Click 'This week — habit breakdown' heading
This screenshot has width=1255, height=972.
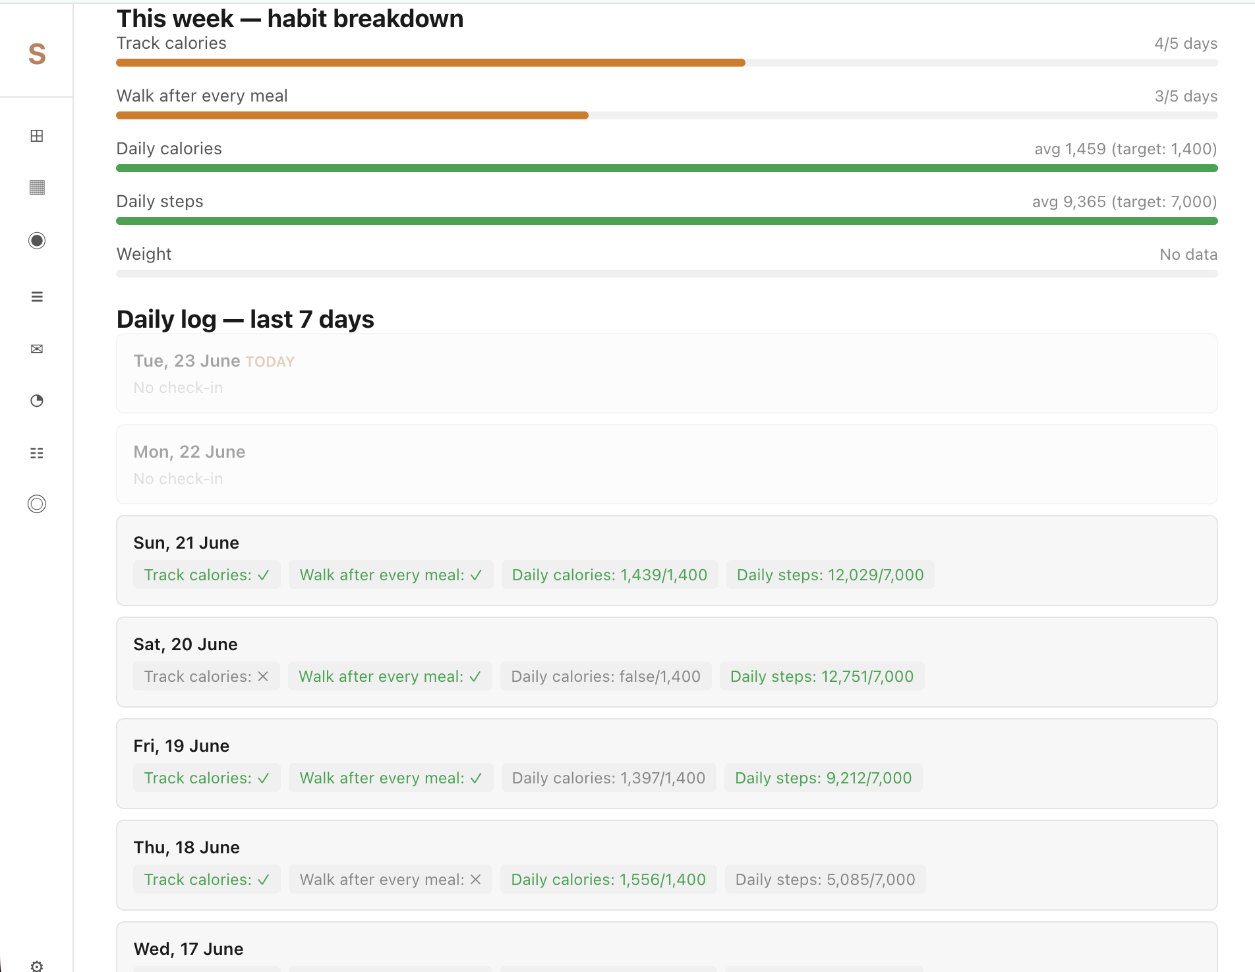[x=290, y=18]
